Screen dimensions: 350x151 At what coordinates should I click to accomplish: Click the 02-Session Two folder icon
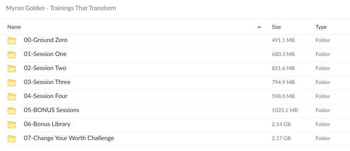12,69
